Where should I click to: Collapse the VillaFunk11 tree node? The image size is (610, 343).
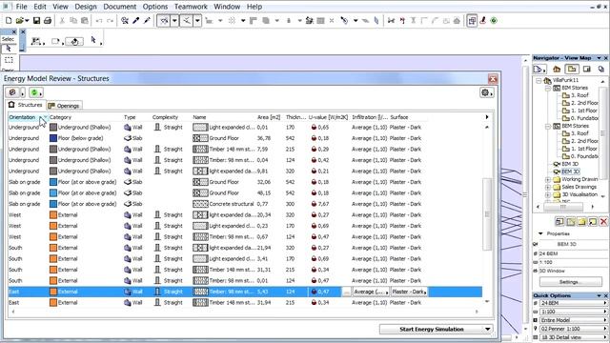coord(539,80)
